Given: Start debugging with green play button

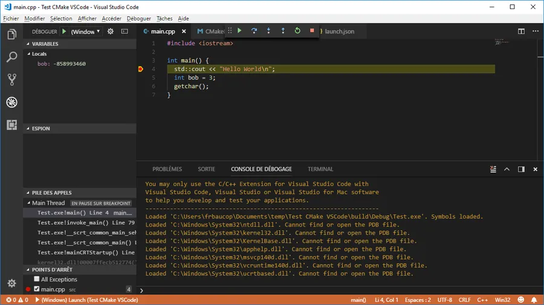Looking at the screenshot, I should click(64, 31).
